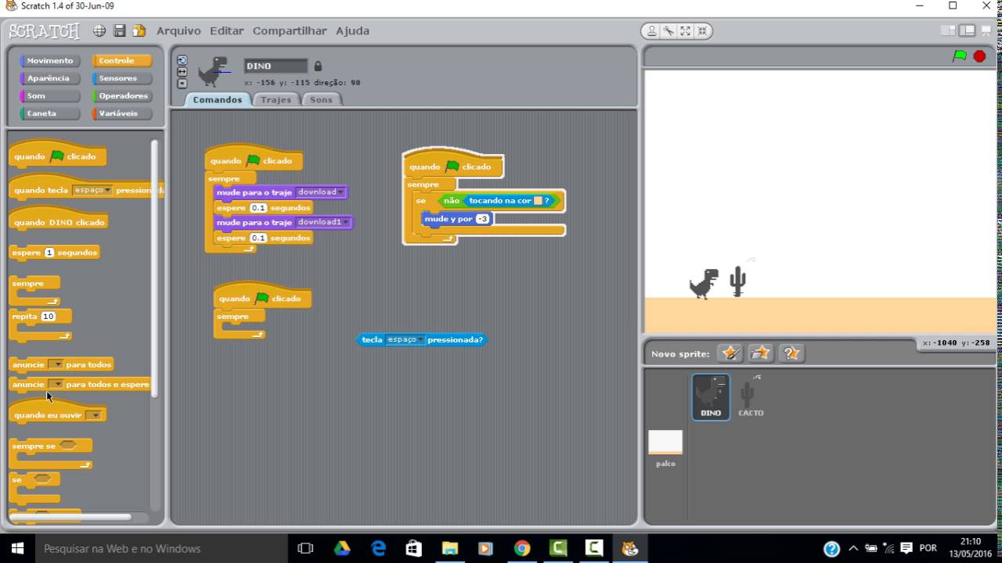
Task: Enter presentation mode
Action: coord(986,30)
